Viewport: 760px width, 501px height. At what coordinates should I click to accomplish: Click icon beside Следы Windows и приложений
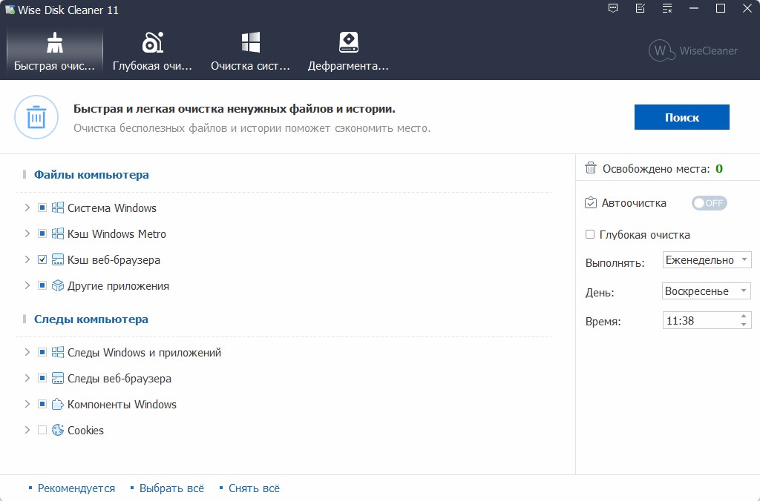coord(58,352)
